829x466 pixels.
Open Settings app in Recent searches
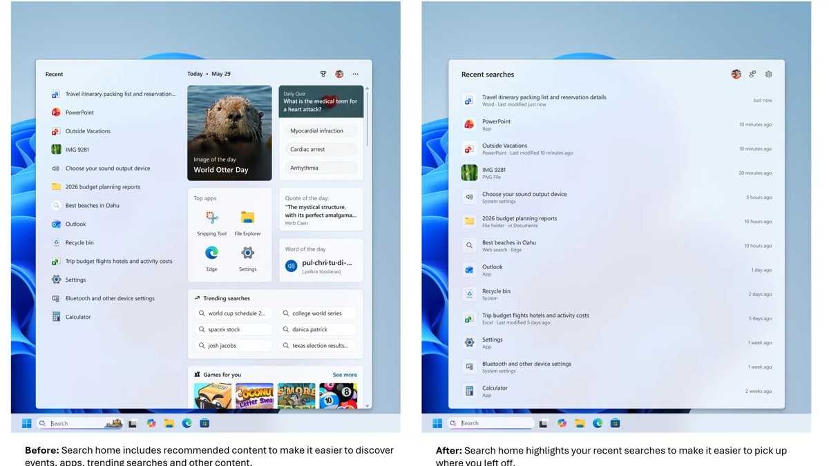coord(616,342)
